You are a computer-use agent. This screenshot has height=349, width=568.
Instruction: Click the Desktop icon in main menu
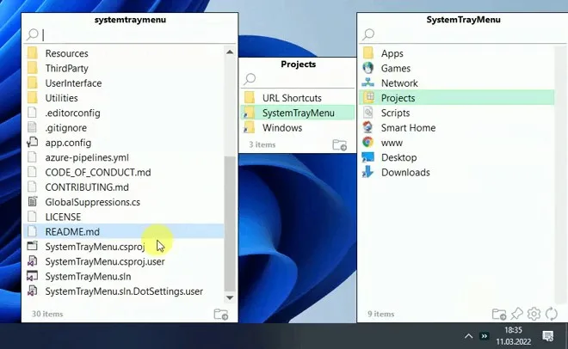tap(368, 157)
